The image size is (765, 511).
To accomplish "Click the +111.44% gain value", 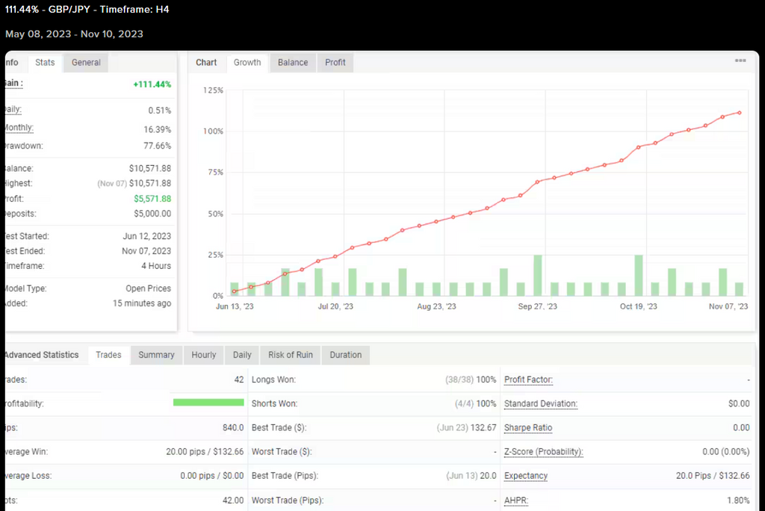I will 152,84.
